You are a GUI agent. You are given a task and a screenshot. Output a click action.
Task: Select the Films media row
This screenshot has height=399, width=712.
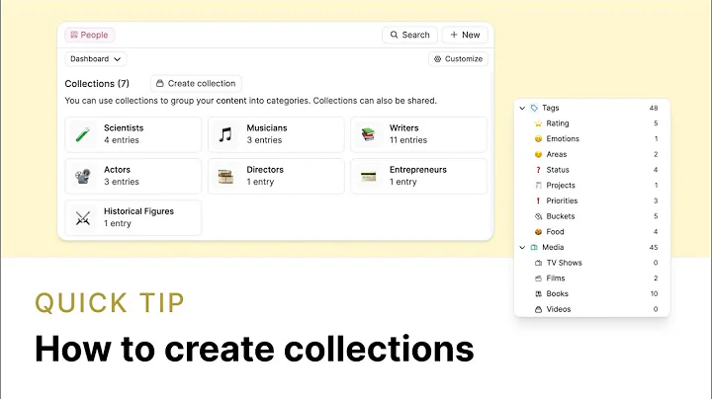click(592, 278)
